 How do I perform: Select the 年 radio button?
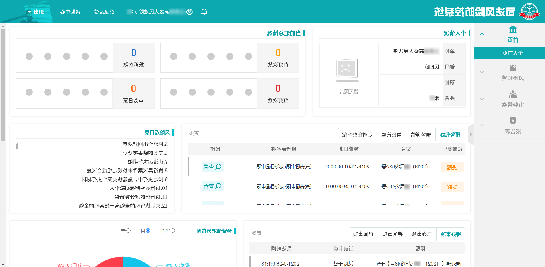128,231
